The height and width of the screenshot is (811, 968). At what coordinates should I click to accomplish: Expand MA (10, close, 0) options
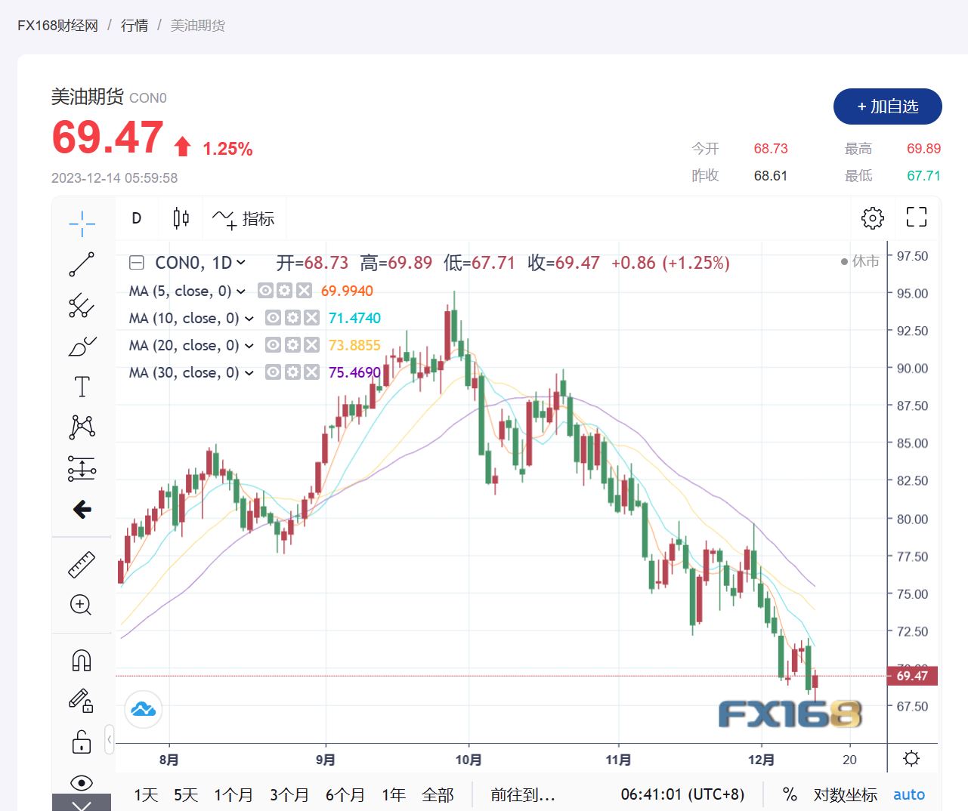tap(249, 319)
